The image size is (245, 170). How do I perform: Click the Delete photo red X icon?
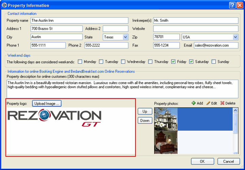222,103
